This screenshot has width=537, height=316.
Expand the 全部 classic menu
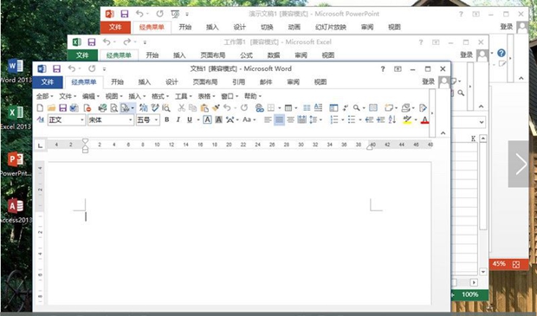point(45,96)
